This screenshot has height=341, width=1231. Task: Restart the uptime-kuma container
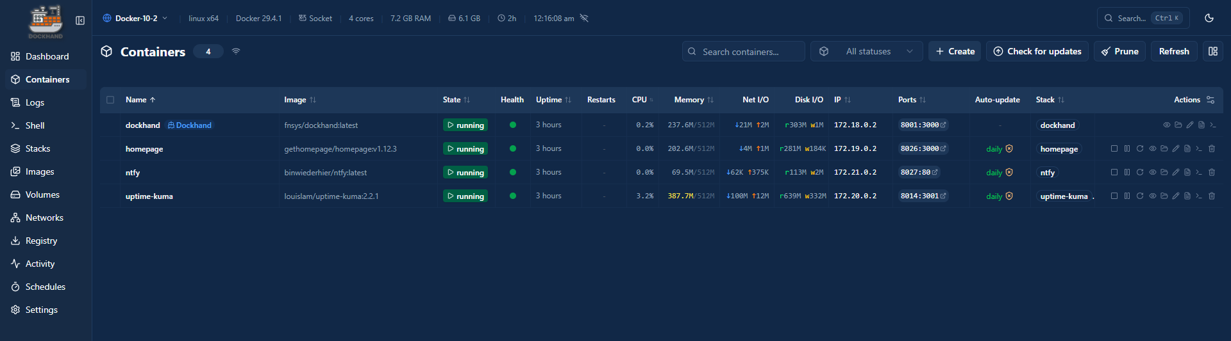click(x=1140, y=196)
